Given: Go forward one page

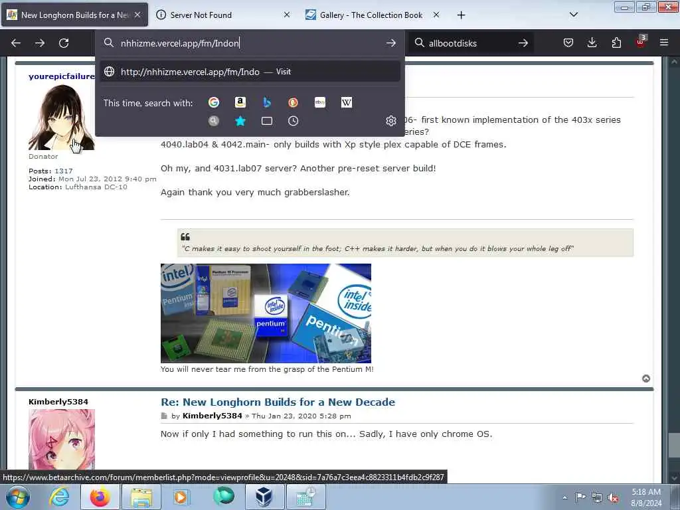Looking at the screenshot, I should point(40,43).
